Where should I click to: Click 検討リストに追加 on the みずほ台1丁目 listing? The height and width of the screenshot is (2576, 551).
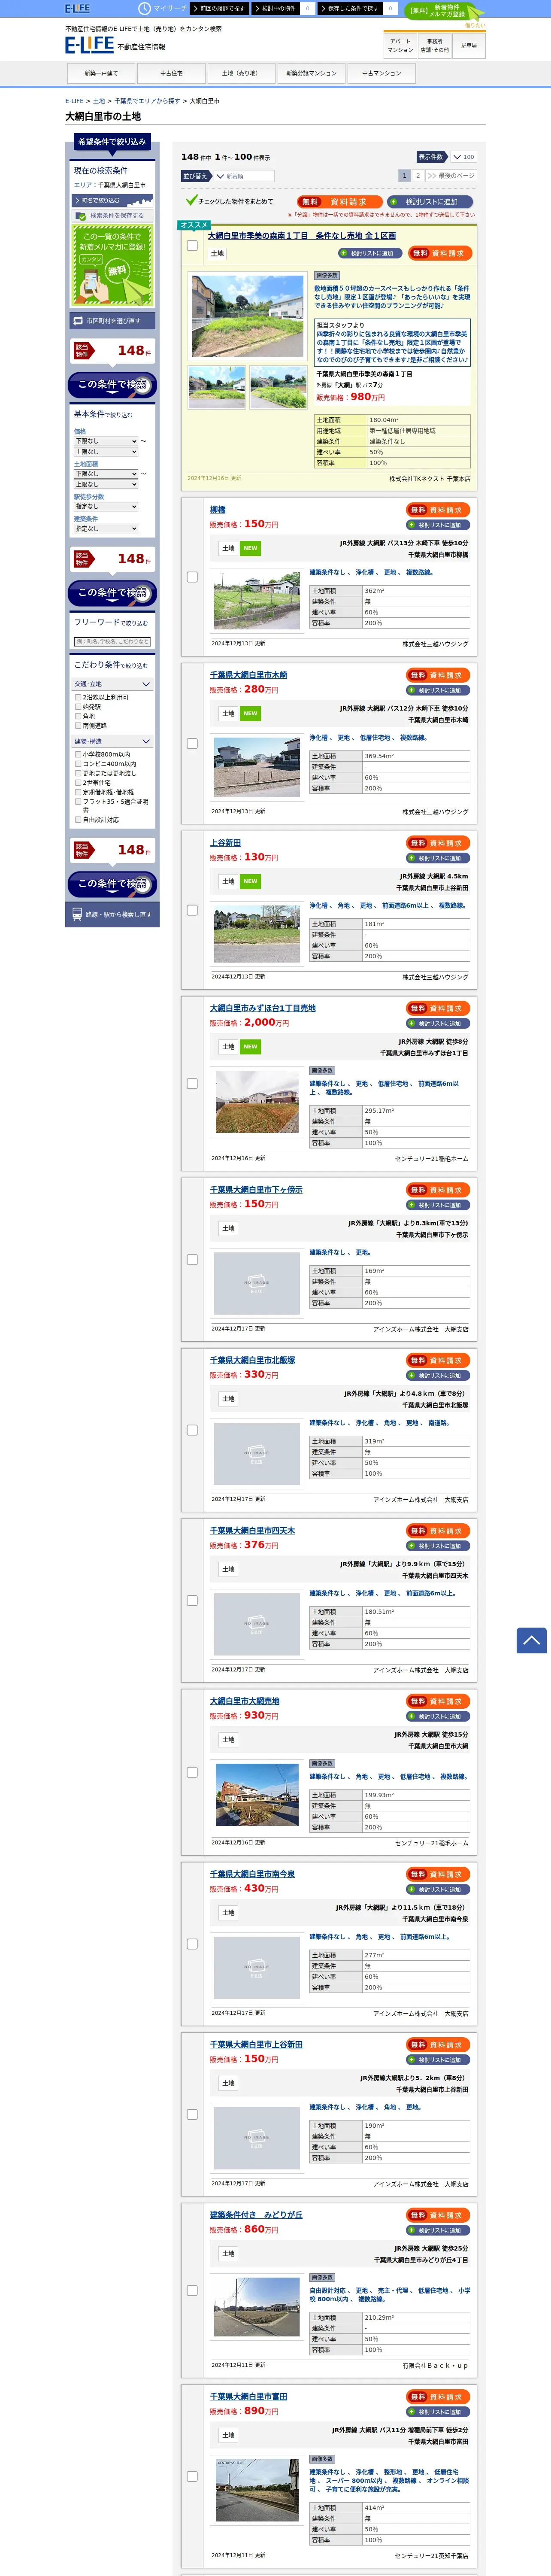[x=439, y=1023]
